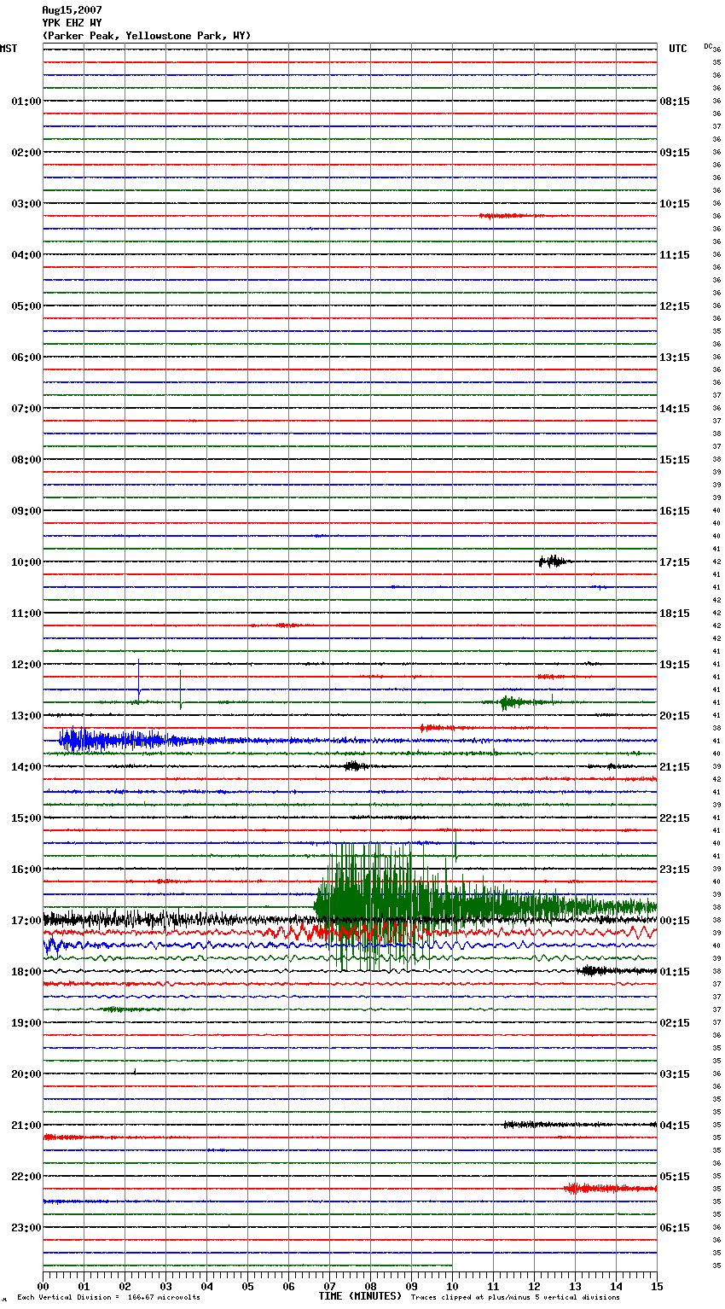The height and width of the screenshot is (1309, 725).
Task: Click the 05 minute tick on bottom axis
Action: point(247,1286)
